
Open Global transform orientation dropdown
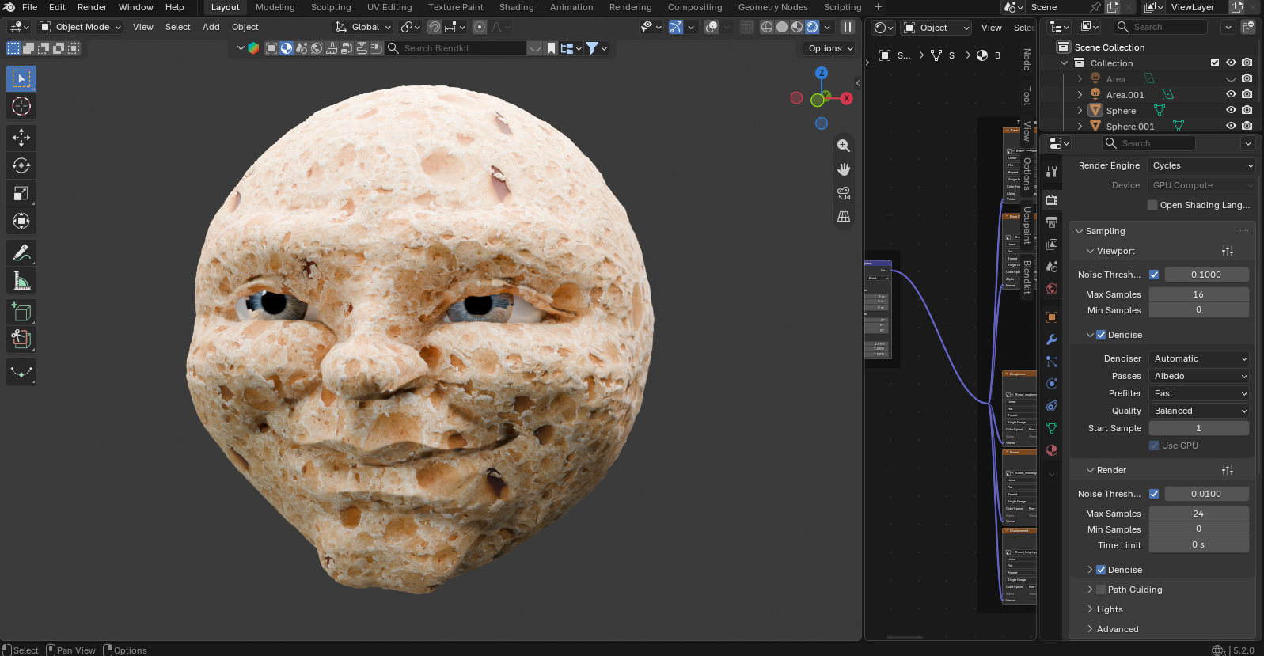(x=363, y=27)
